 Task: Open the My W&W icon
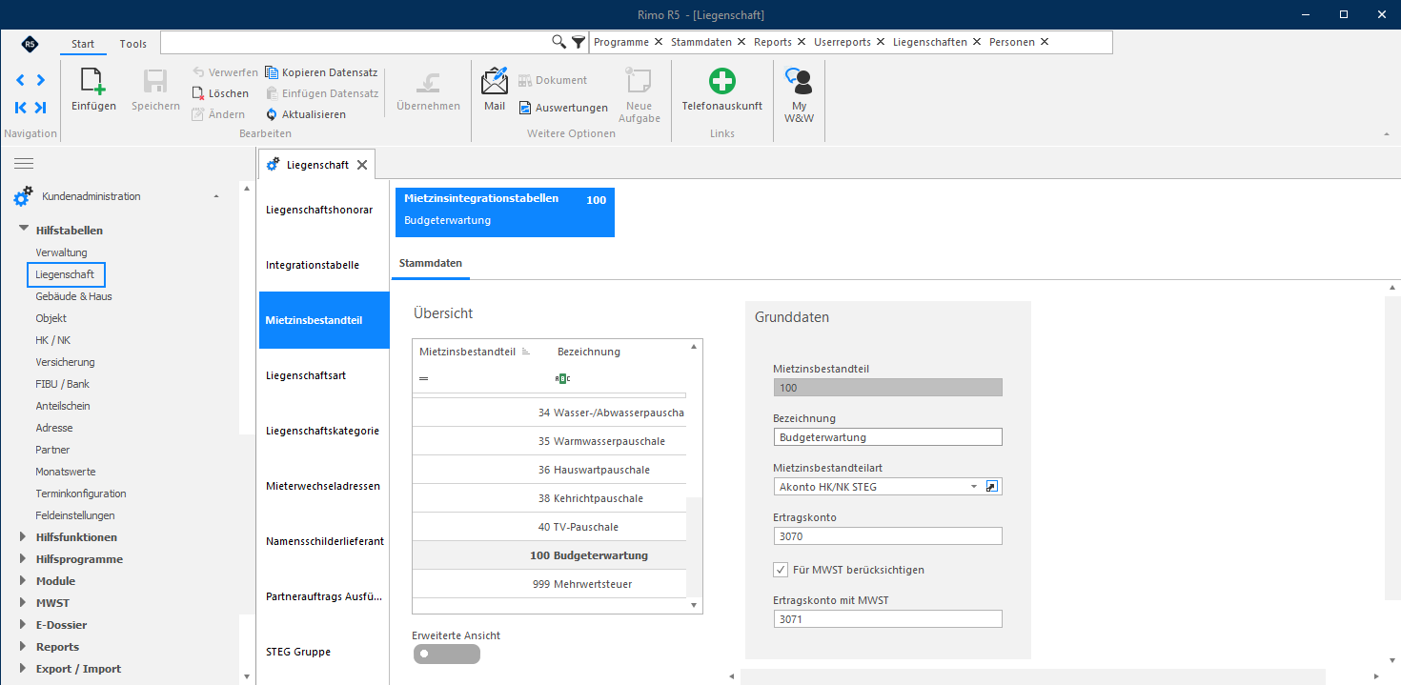pyautogui.click(x=799, y=81)
